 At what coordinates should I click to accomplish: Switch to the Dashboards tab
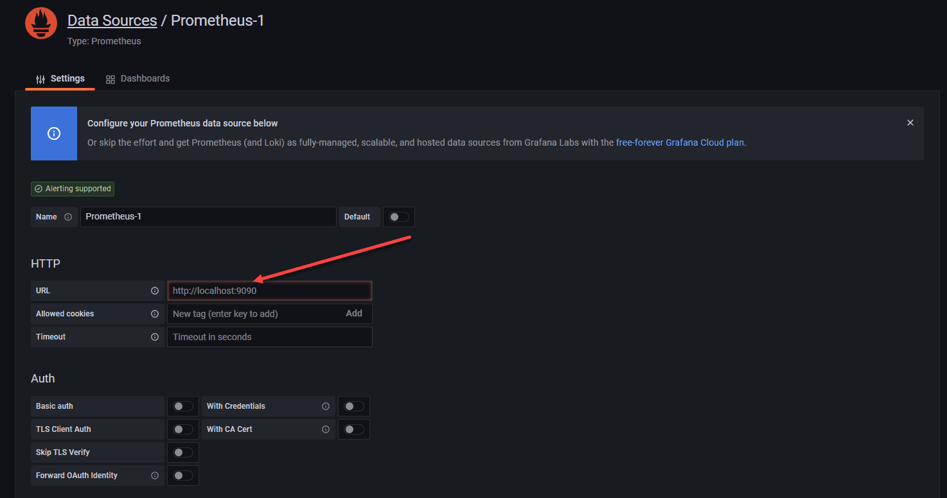[x=138, y=79]
